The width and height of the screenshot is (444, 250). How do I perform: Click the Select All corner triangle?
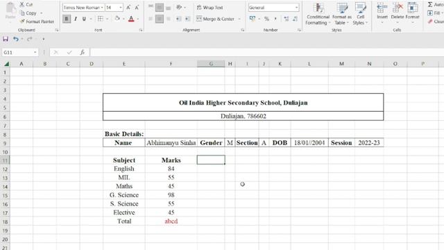coord(6,64)
